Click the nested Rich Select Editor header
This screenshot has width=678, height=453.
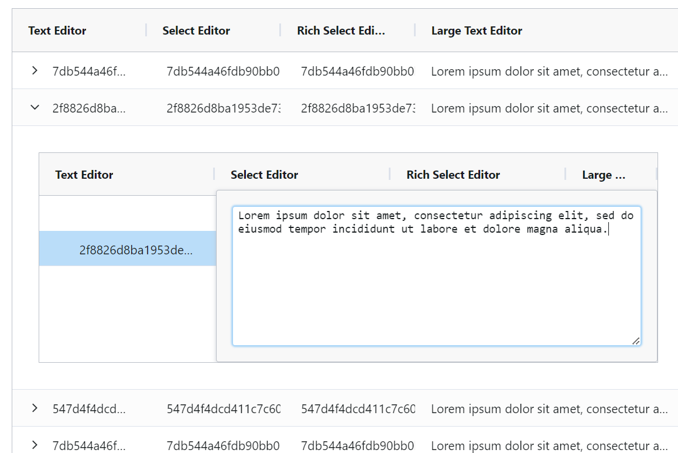(x=453, y=175)
